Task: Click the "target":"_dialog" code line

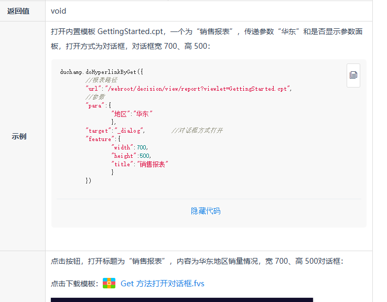Action: (115, 131)
